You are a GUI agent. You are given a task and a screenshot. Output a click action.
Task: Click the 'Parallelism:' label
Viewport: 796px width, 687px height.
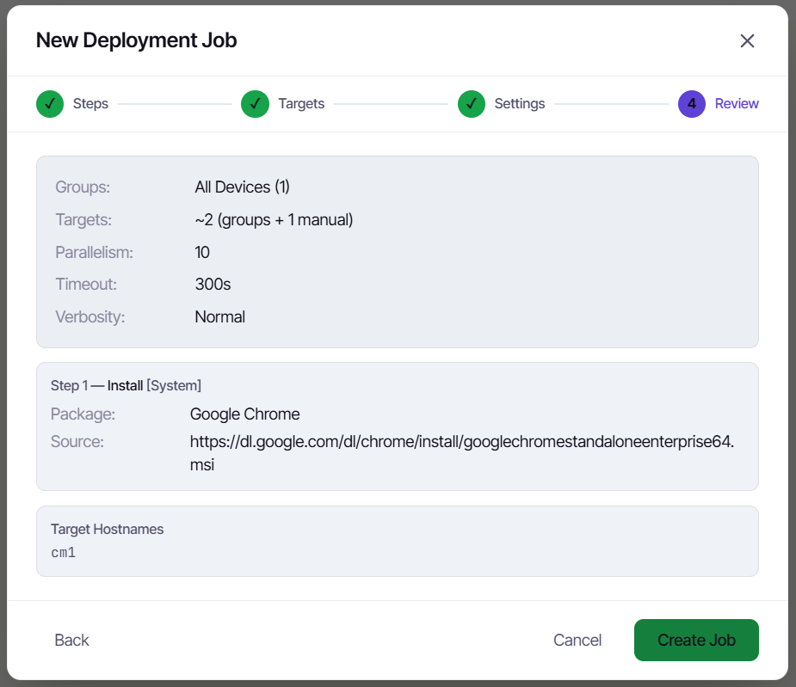pyautogui.click(x=94, y=252)
